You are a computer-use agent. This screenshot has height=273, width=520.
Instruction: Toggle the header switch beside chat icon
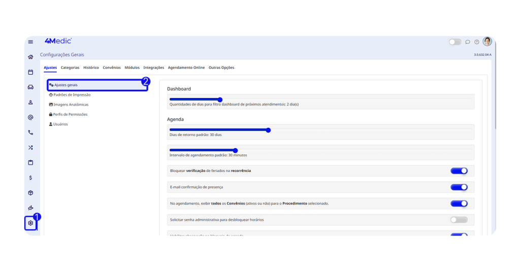tap(455, 42)
